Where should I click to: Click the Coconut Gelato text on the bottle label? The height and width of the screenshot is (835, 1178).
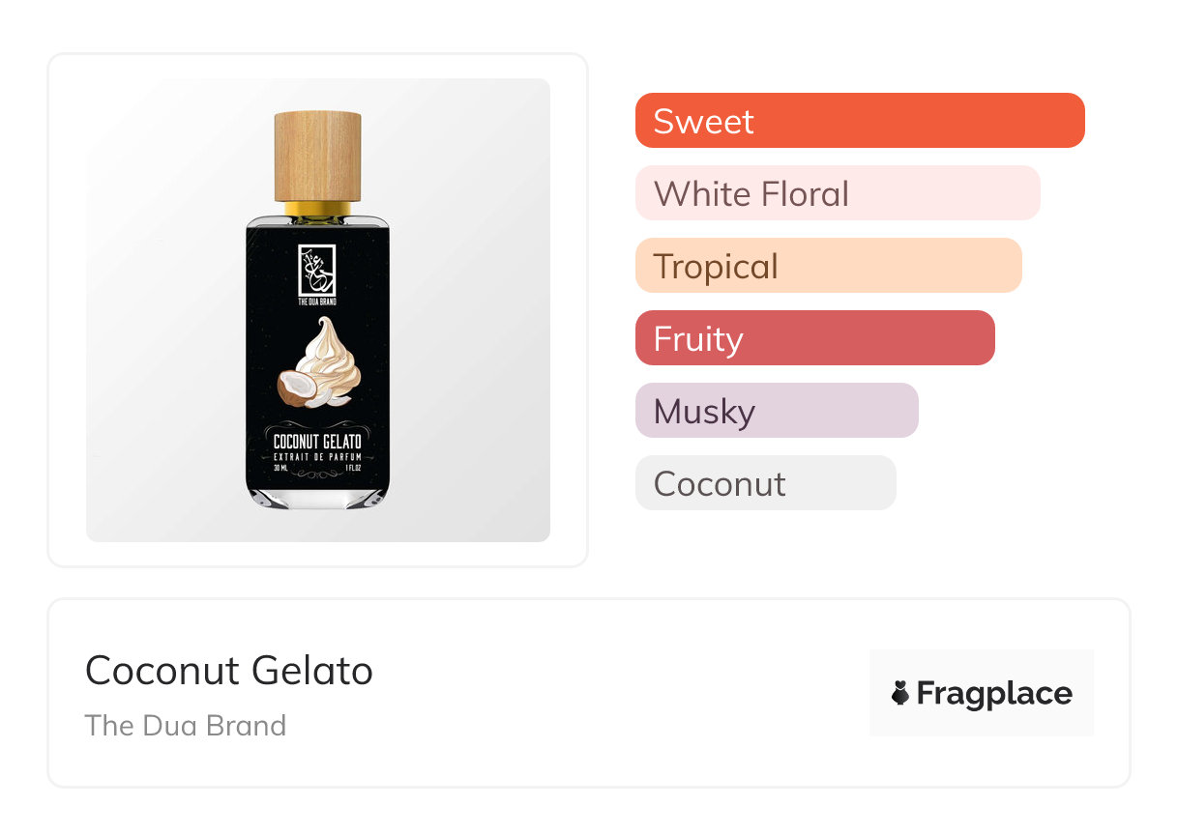pos(318,442)
